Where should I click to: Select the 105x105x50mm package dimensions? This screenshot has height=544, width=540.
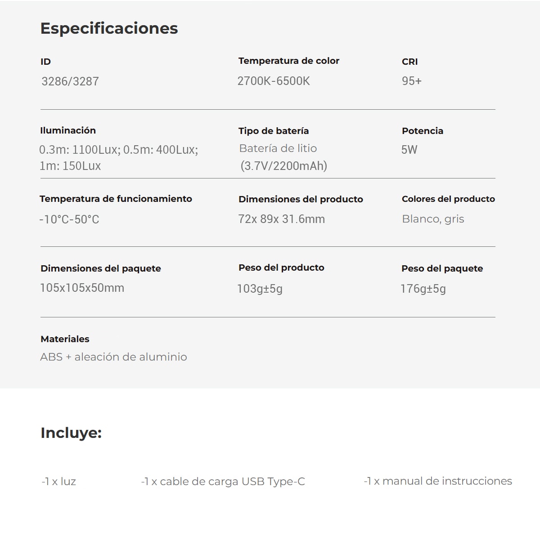[82, 288]
